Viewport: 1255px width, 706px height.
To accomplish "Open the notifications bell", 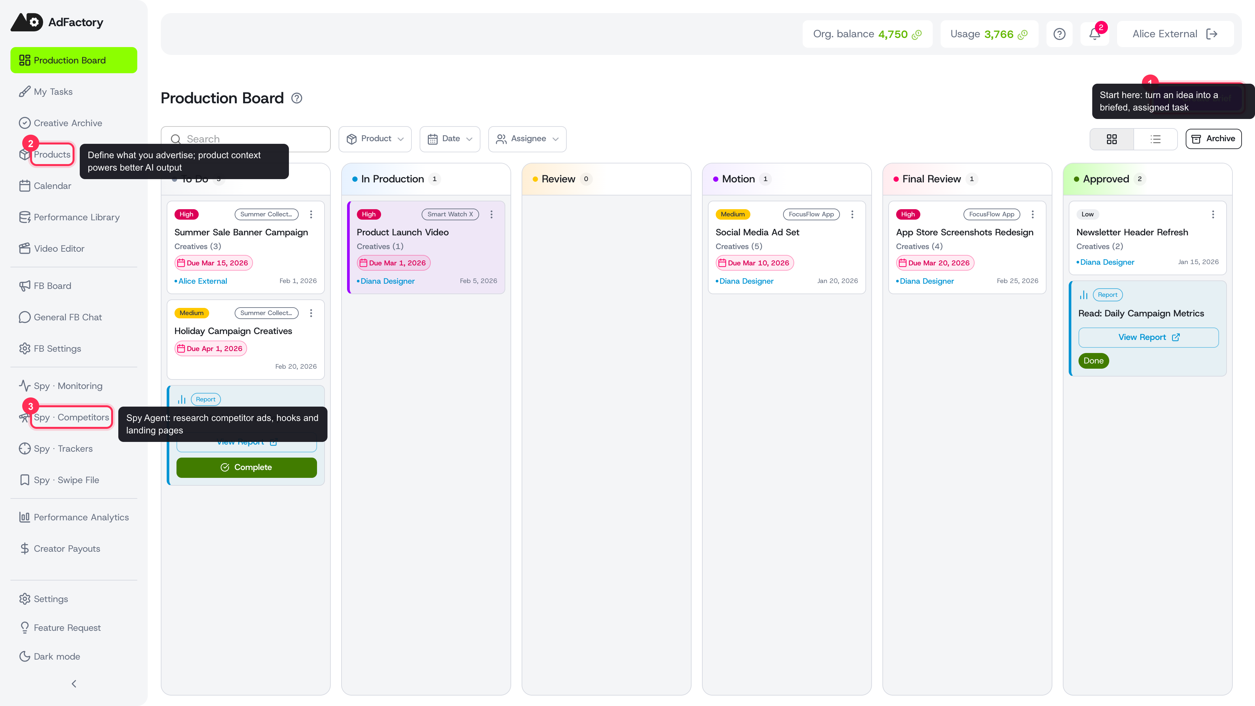I will coord(1094,34).
